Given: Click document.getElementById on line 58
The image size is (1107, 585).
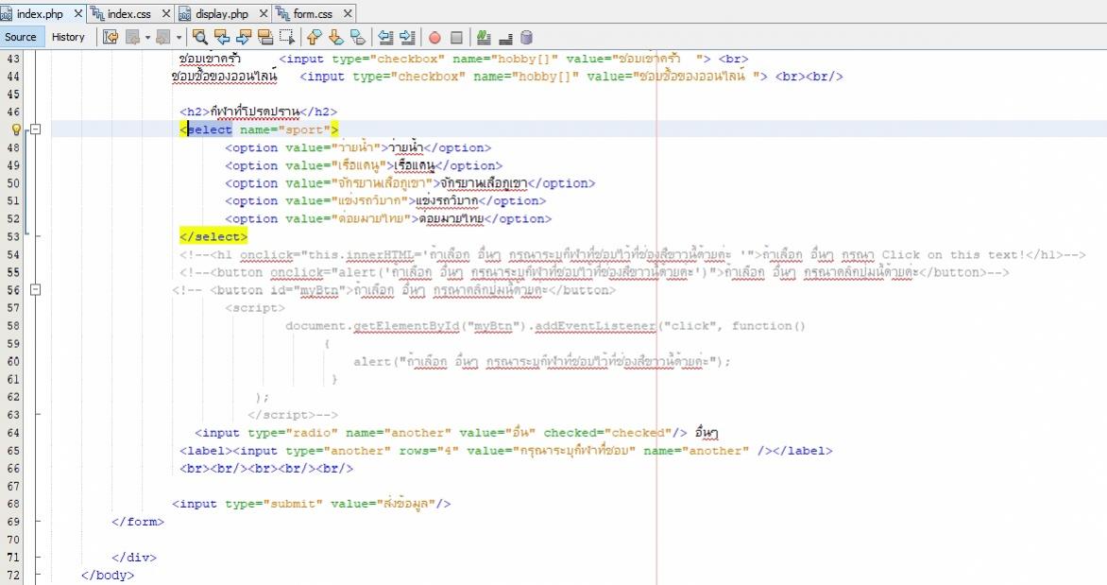Looking at the screenshot, I should pos(372,326).
